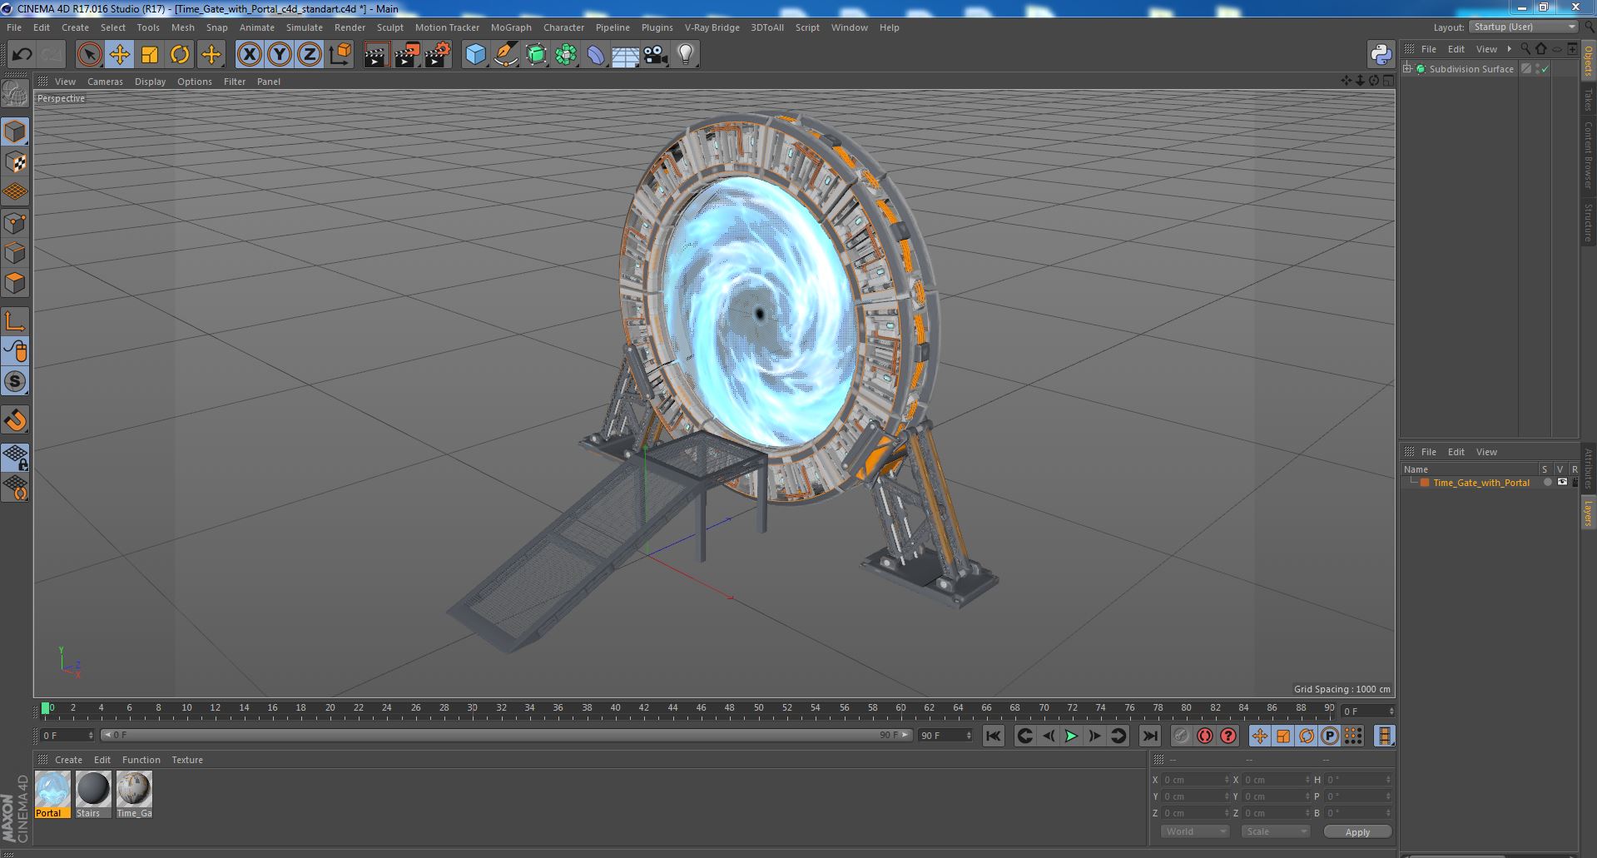
Task: Open the Array modeling objects icon
Action: 566,55
